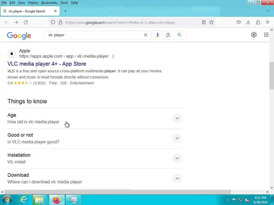This screenshot has height=205, width=274.
Task: Save page to Pocket
Action: (x=239, y=22)
